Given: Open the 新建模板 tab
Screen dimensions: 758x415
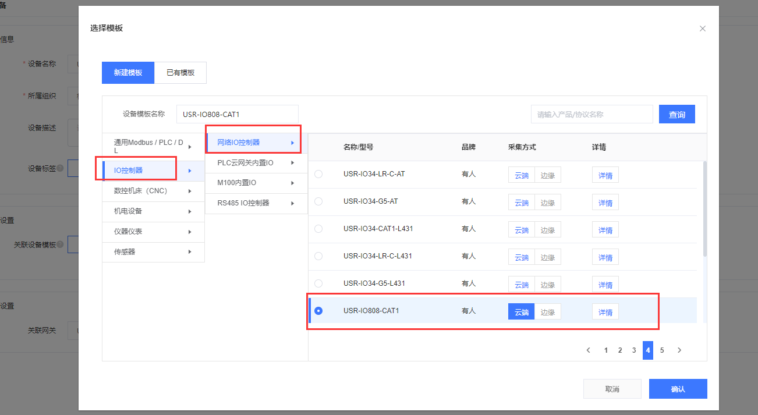Looking at the screenshot, I should click(x=128, y=73).
